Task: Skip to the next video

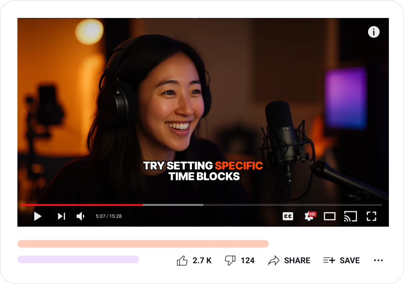Action: tap(61, 216)
